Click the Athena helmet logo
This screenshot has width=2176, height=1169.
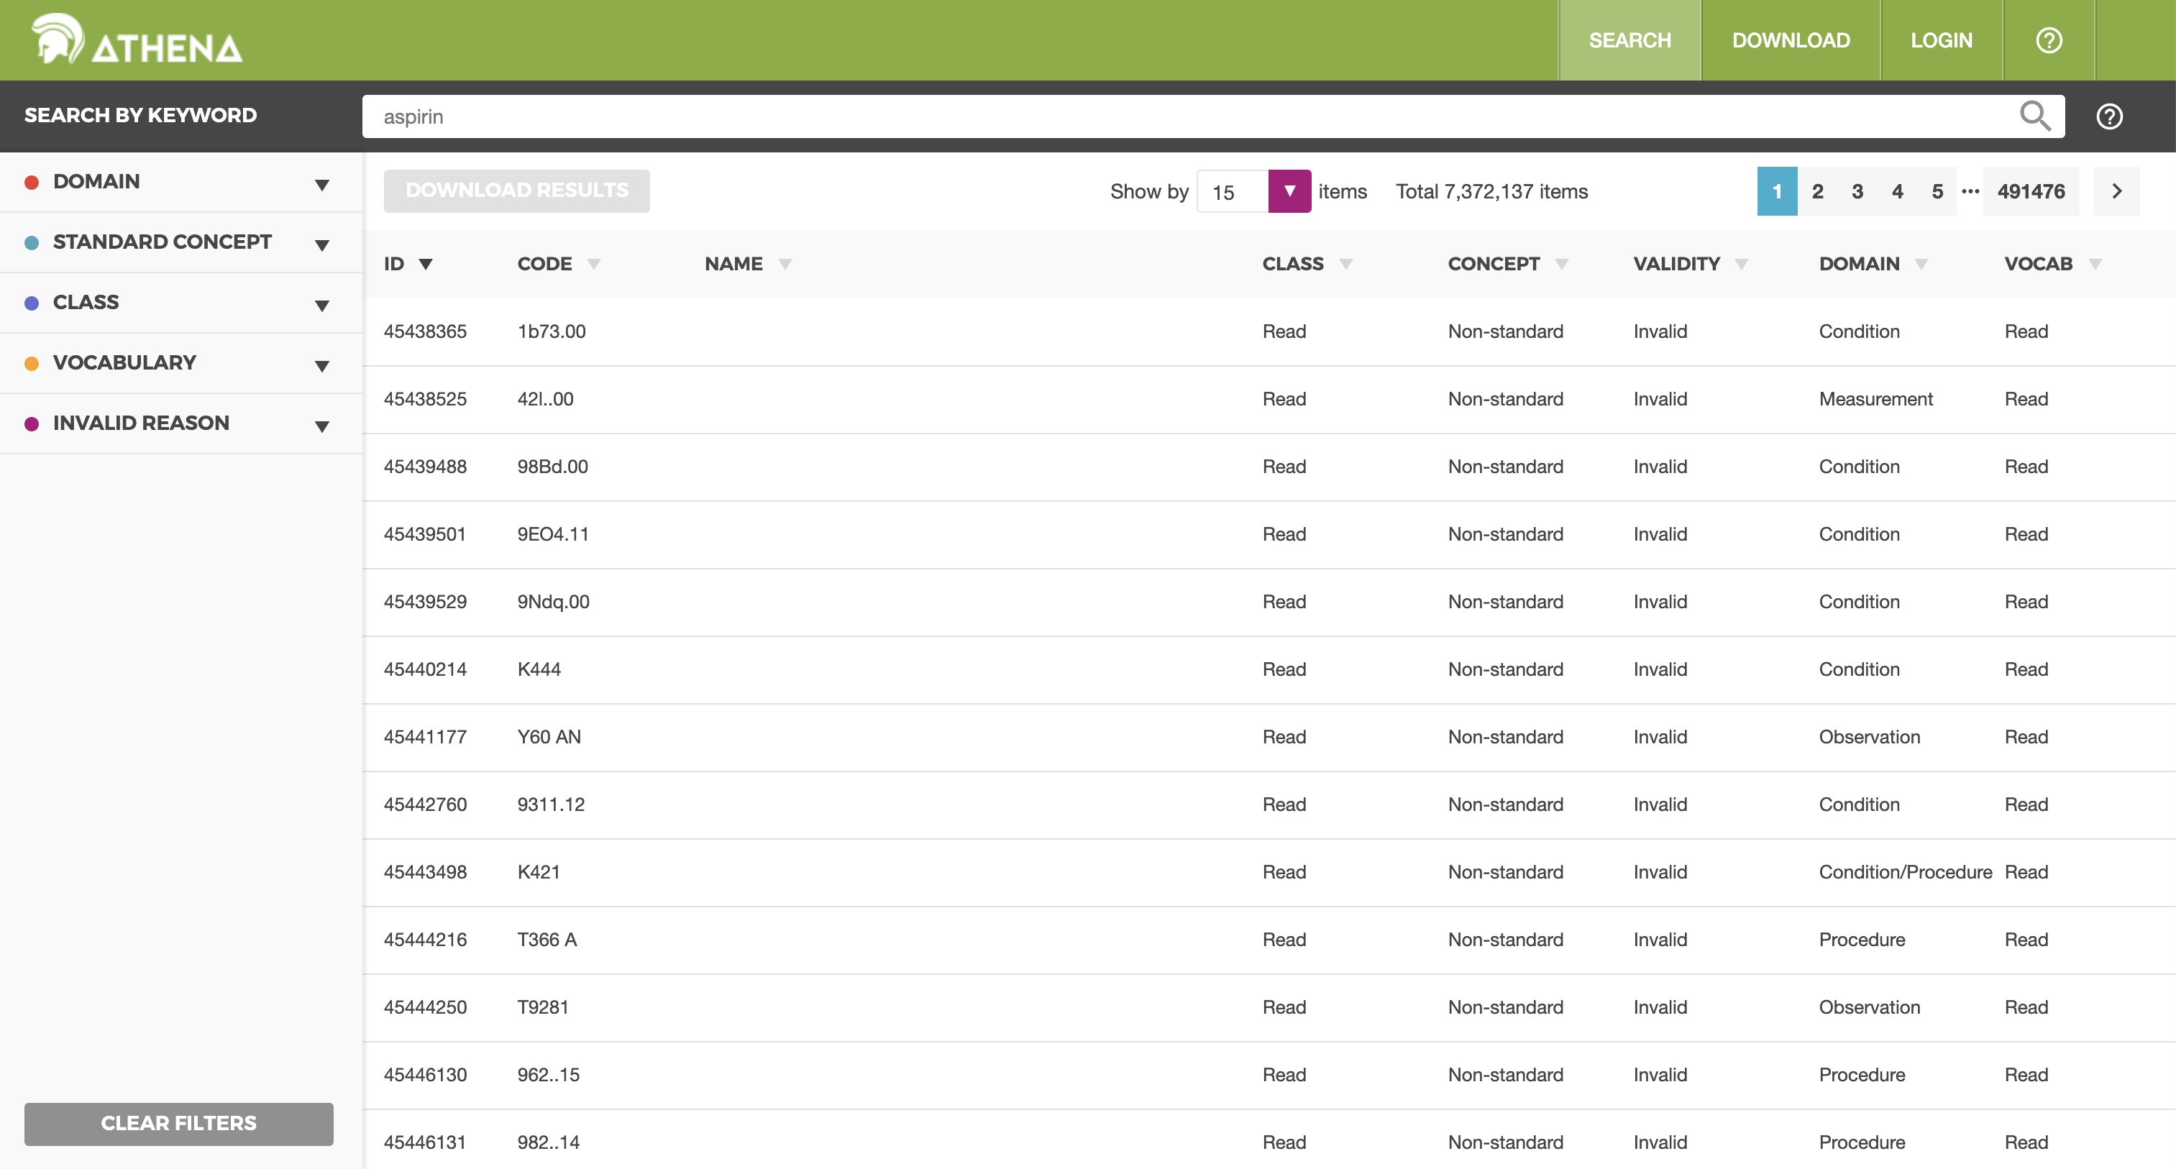pyautogui.click(x=58, y=40)
